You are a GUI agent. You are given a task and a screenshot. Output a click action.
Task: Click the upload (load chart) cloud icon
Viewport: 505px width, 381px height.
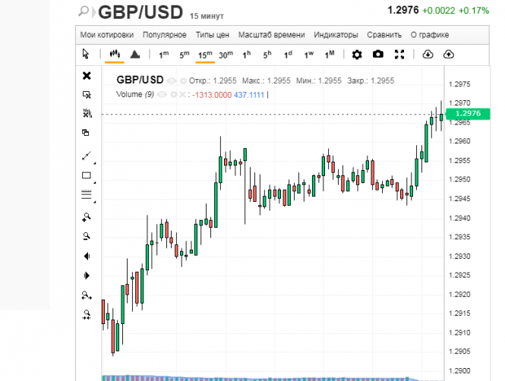point(448,55)
